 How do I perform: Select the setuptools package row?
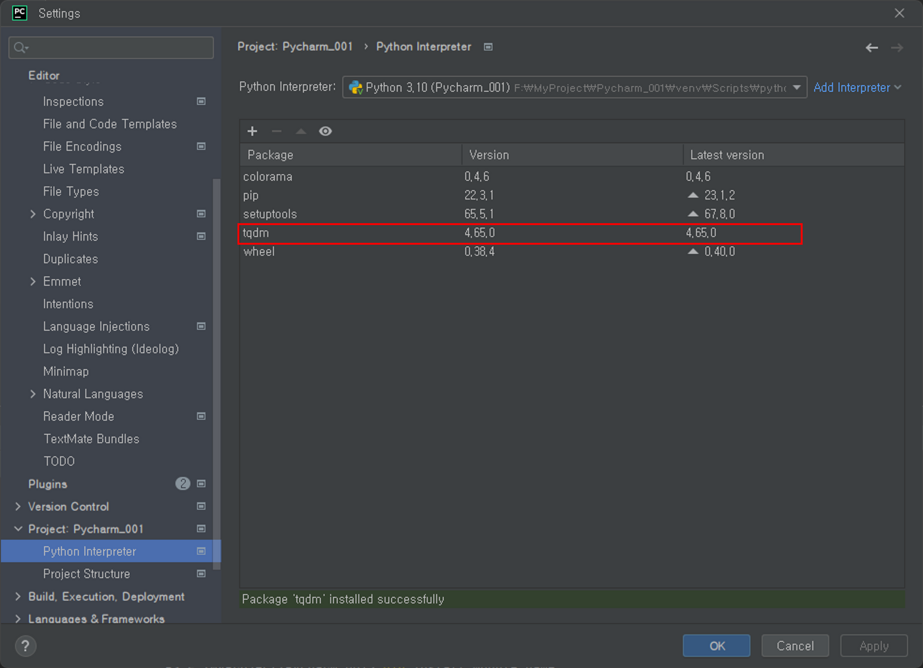(x=572, y=214)
